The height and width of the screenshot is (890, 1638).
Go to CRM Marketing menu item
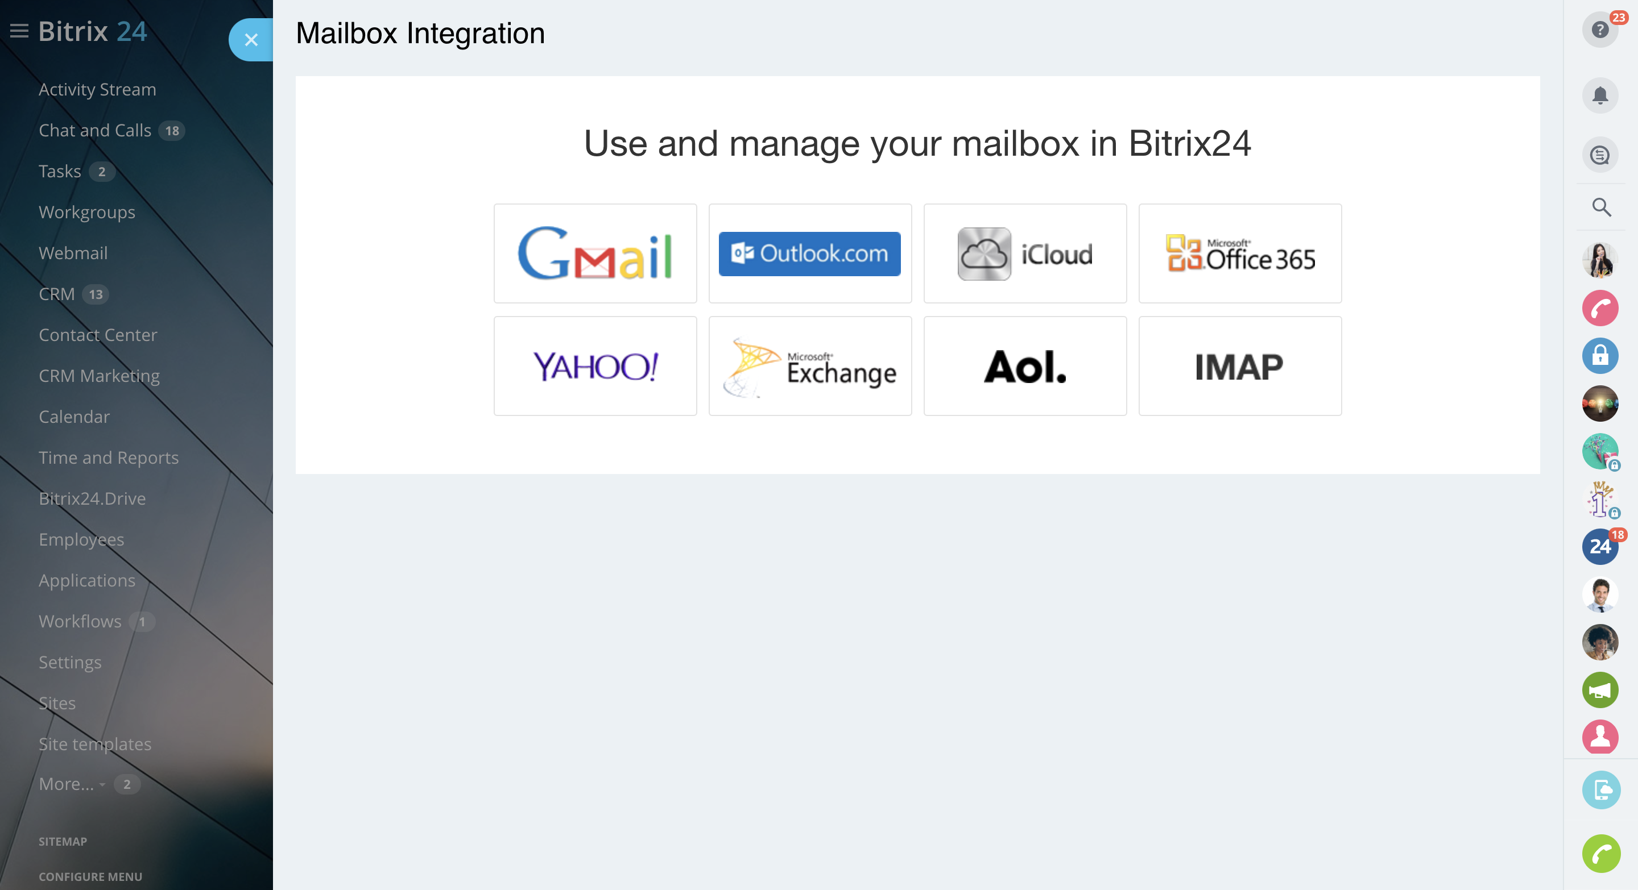[x=99, y=376]
